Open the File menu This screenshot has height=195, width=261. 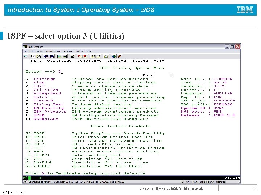click(x=26, y=51)
